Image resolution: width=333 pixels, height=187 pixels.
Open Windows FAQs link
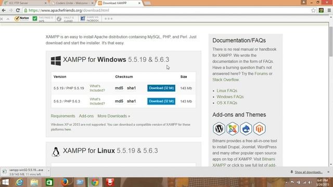pos(230,97)
